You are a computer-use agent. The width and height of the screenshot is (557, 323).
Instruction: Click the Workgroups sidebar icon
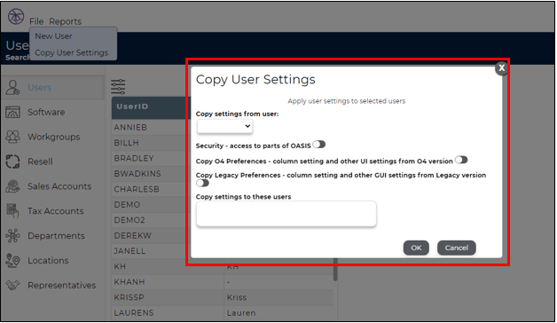coord(12,137)
